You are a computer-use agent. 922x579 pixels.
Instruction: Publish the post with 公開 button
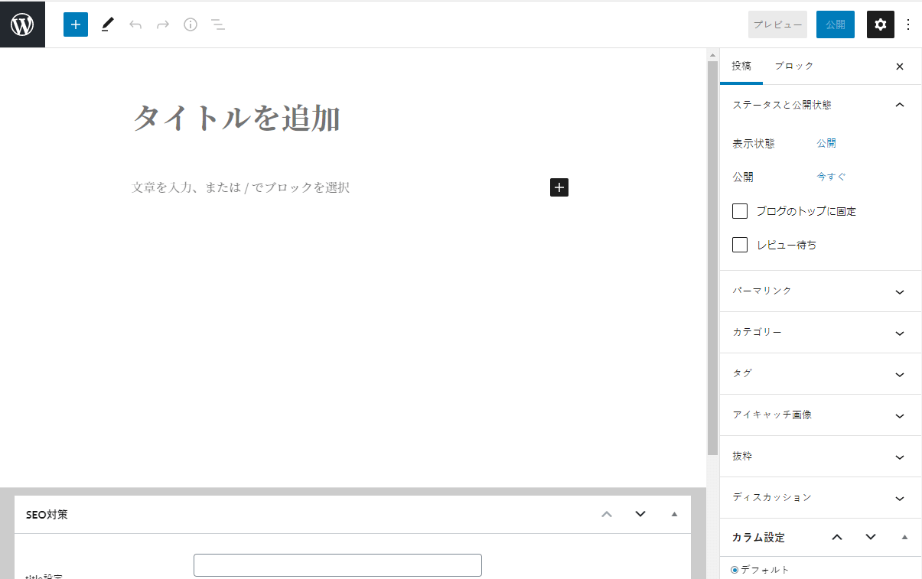point(835,24)
